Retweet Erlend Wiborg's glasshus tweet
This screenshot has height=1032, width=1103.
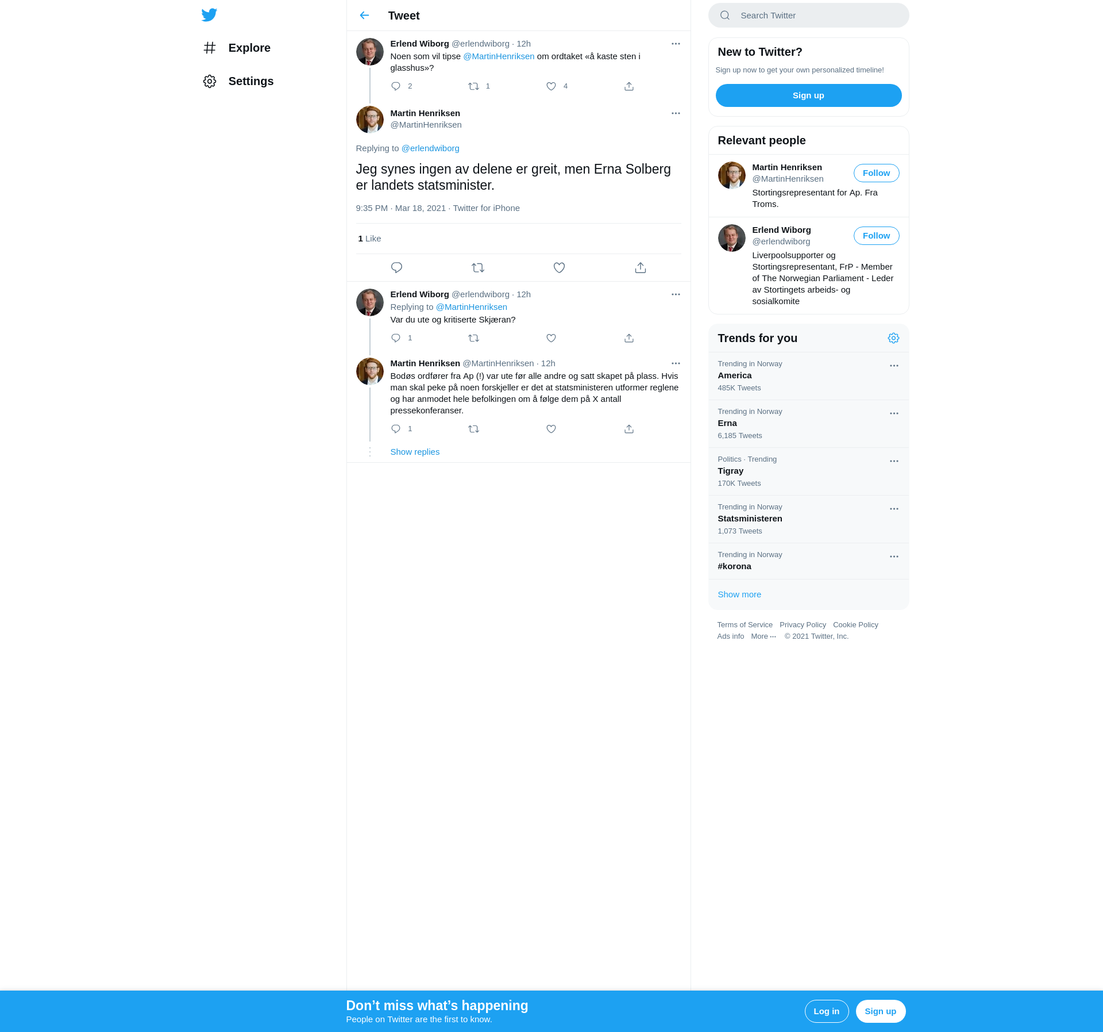473,86
